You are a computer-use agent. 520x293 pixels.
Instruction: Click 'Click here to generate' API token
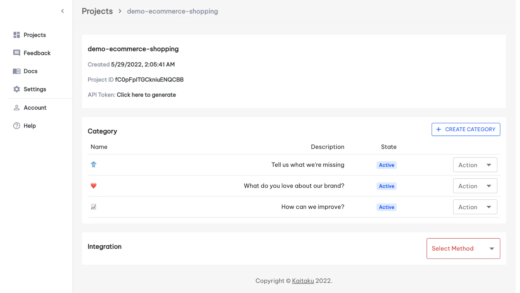click(146, 95)
